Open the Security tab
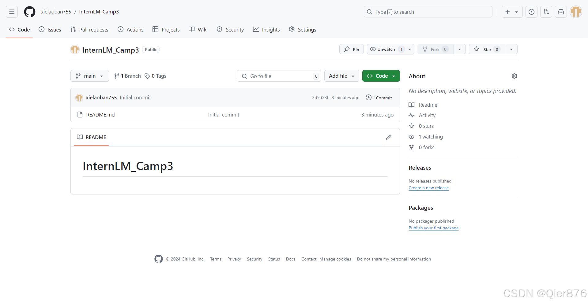This screenshot has height=303, width=588. [230, 30]
